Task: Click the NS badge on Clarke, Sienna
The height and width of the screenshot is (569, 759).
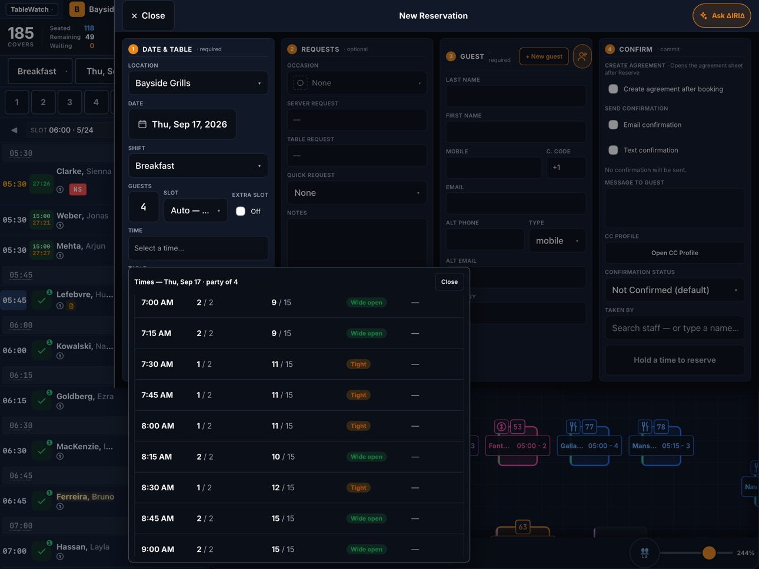Action: [x=78, y=189]
